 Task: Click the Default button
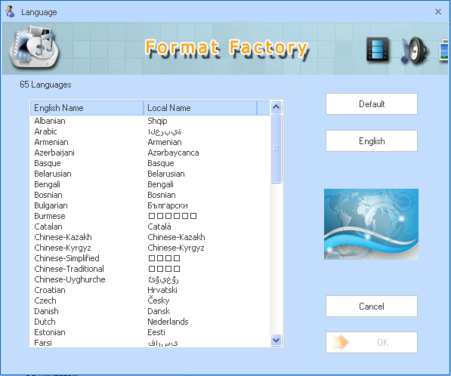click(x=372, y=103)
